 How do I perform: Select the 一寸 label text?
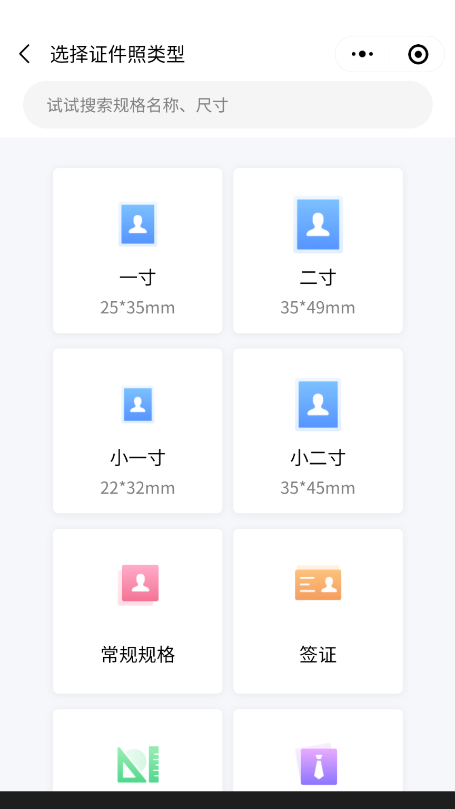(138, 278)
